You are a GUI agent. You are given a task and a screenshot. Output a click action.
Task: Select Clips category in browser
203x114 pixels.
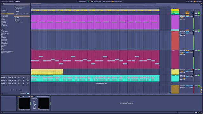[4, 20]
